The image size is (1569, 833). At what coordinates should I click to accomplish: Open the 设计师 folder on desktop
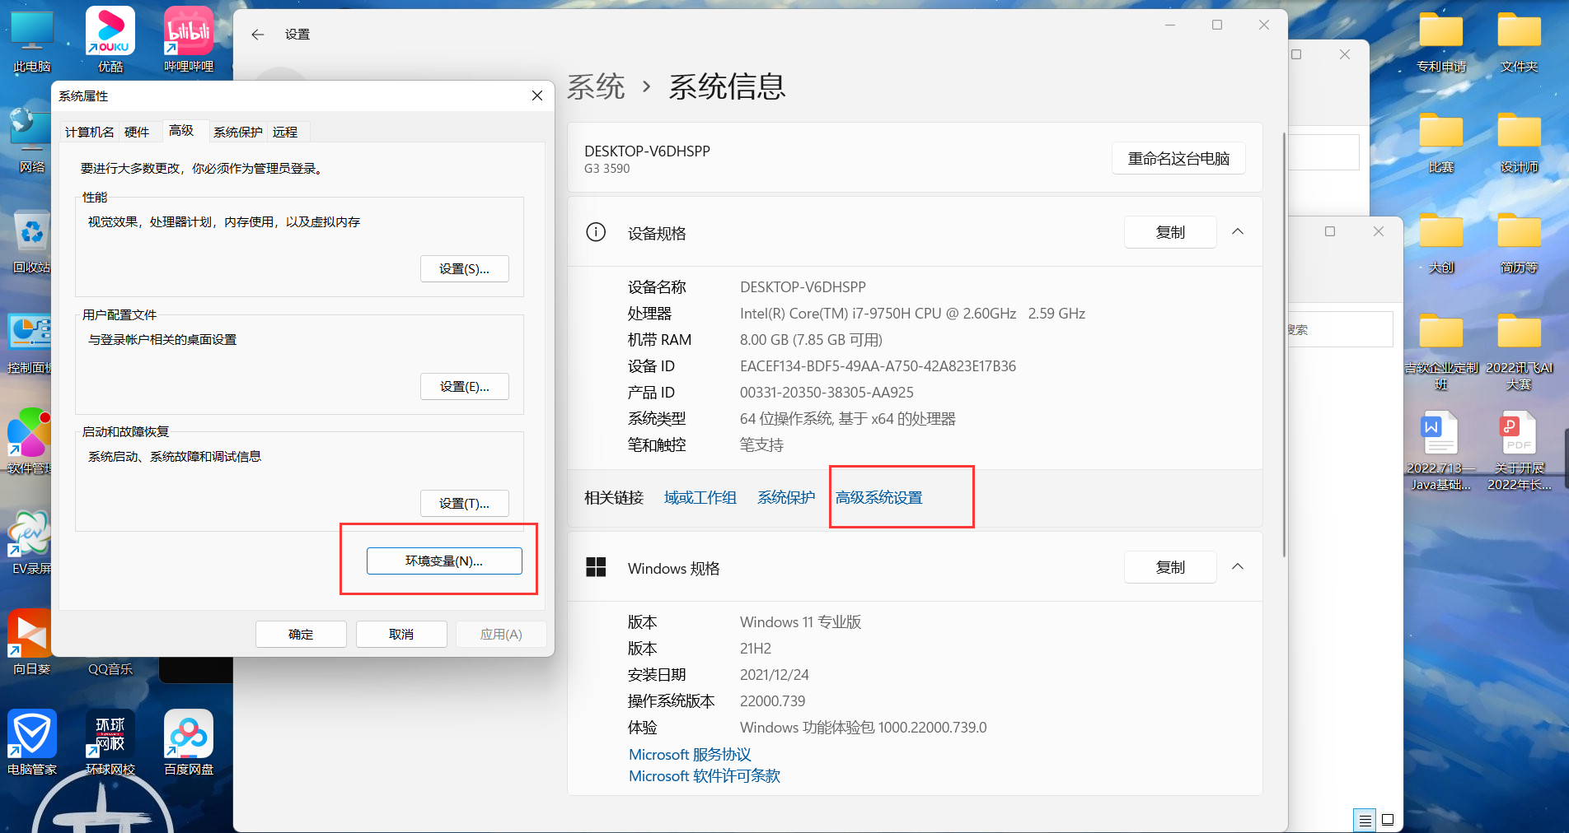(1519, 142)
